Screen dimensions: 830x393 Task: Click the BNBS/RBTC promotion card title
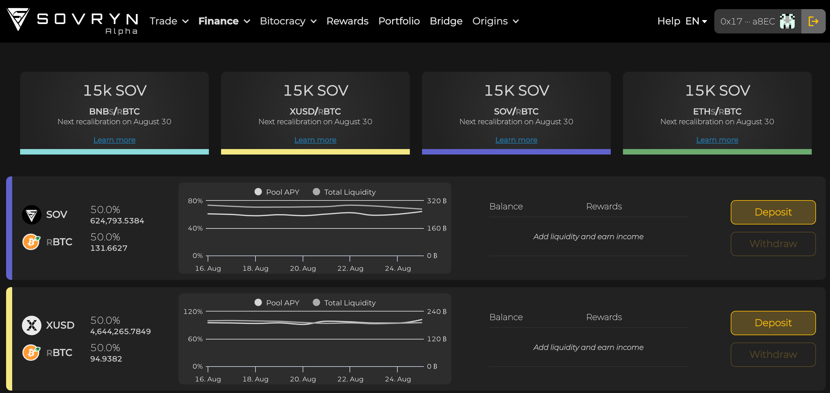[115, 90]
